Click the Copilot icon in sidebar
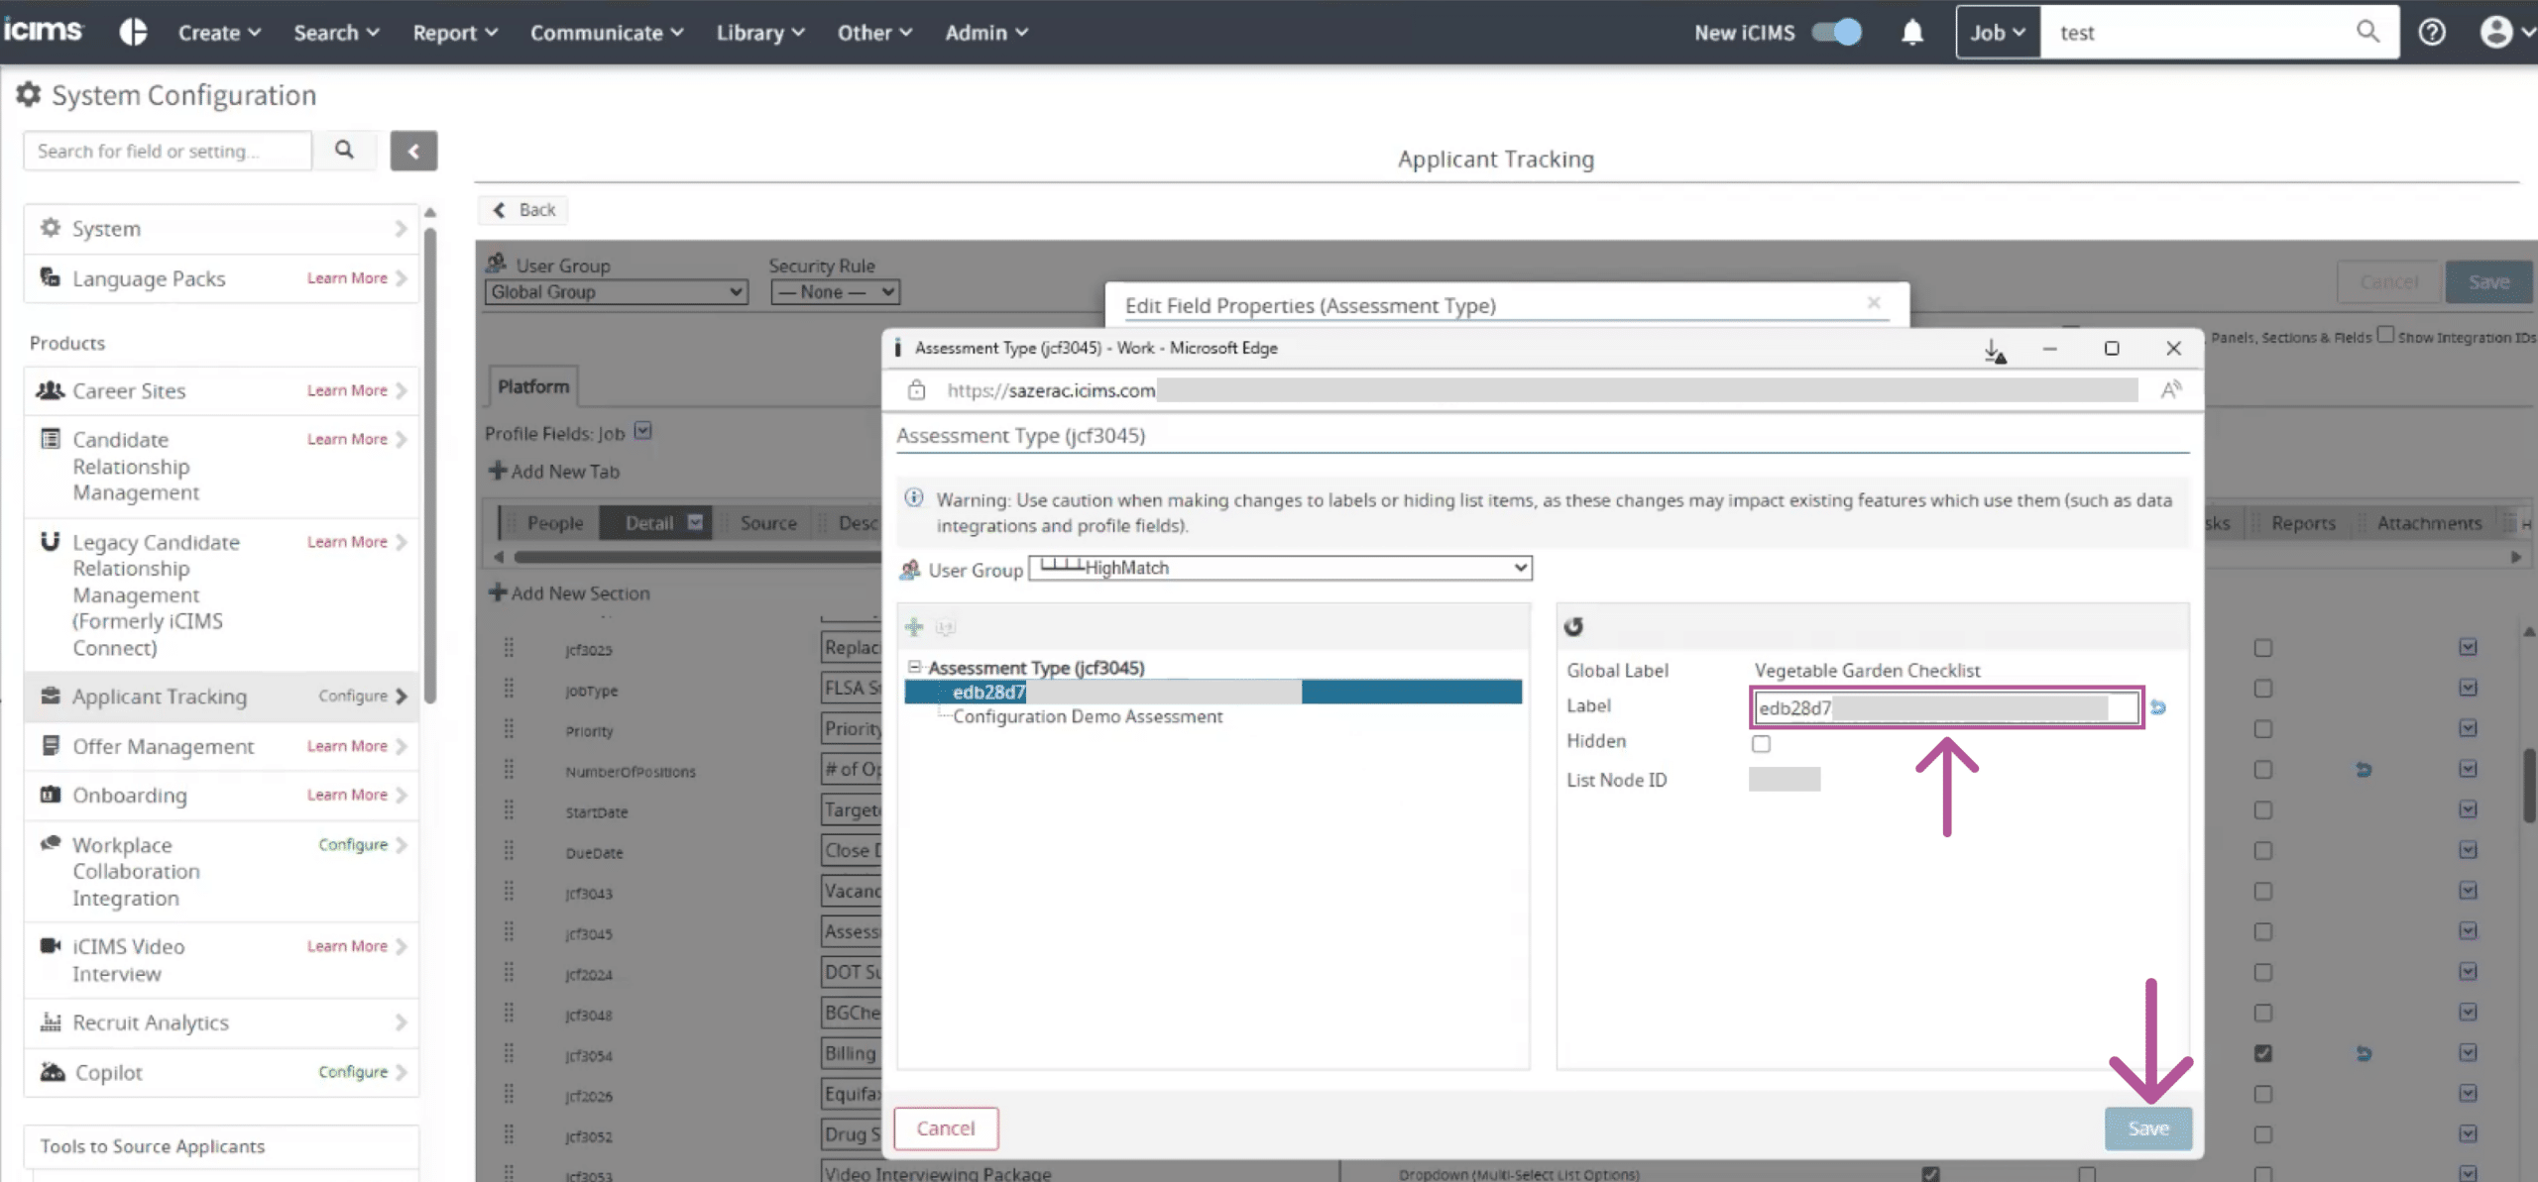This screenshot has width=2538, height=1182. pos(52,1071)
